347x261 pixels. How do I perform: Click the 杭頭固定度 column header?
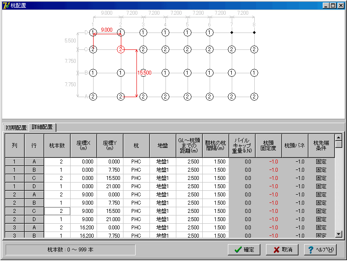pos(269,146)
